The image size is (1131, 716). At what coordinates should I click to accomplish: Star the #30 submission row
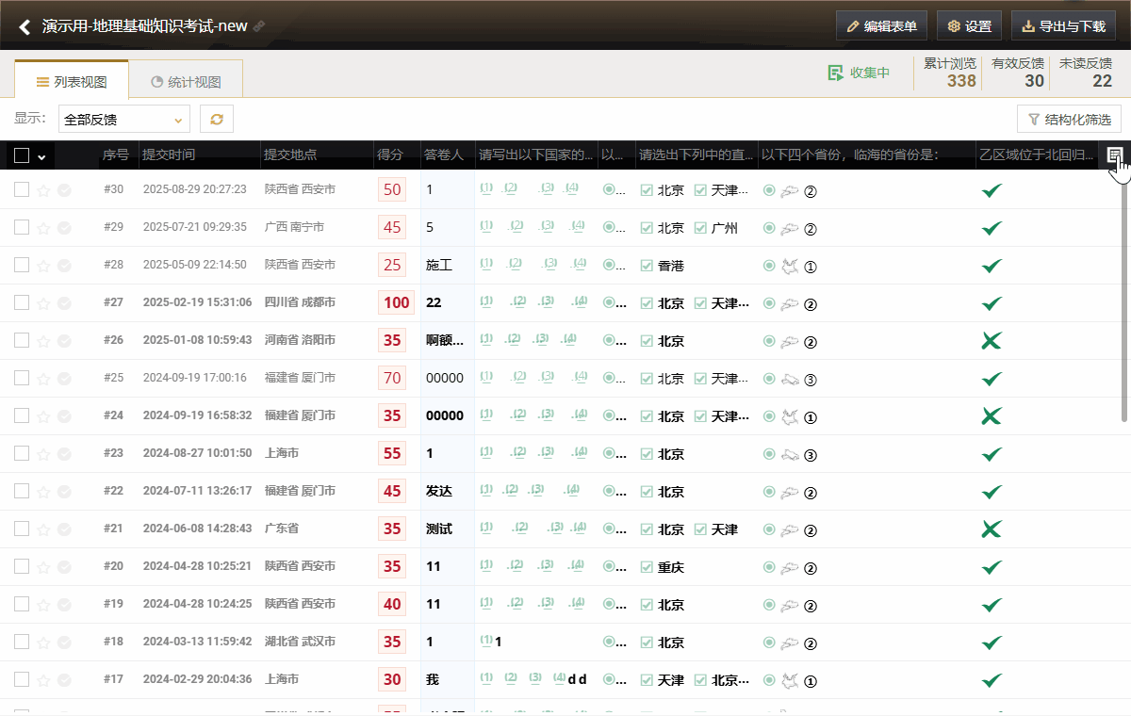(43, 189)
